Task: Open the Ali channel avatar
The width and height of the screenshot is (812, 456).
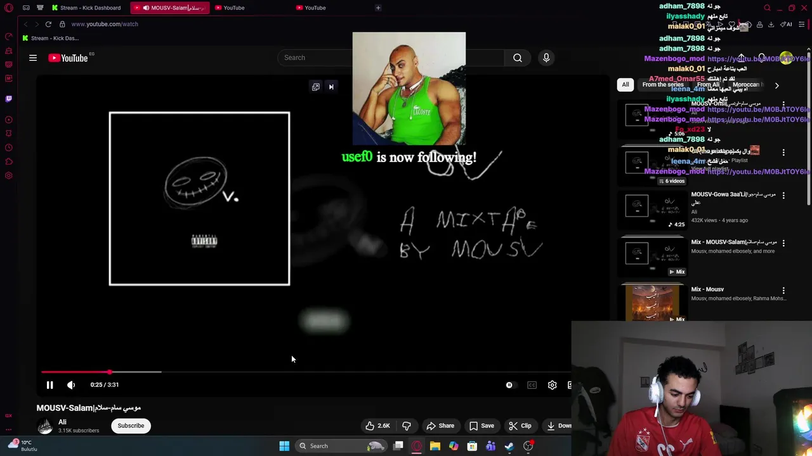Action: click(44, 426)
